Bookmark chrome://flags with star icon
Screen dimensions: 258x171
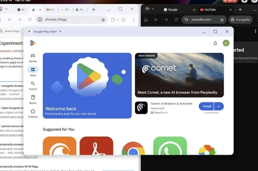tap(103, 20)
